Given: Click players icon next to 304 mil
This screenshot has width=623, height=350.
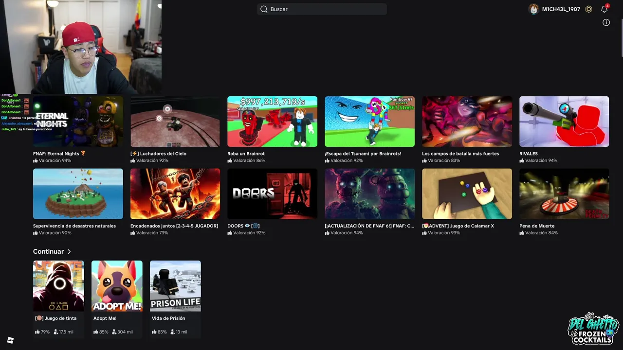Looking at the screenshot, I should coord(114,332).
